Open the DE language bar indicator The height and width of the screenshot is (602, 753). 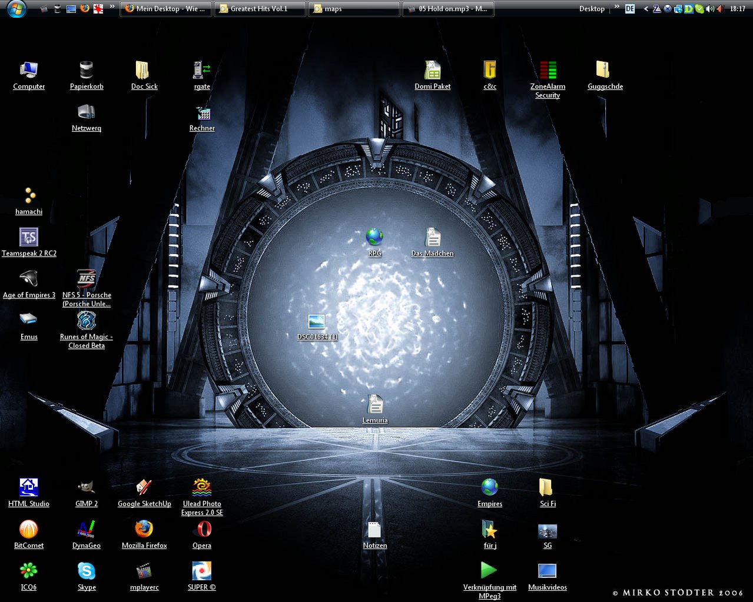(630, 9)
